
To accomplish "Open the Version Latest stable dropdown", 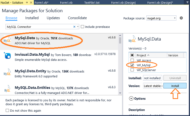I will coord(153,86).
